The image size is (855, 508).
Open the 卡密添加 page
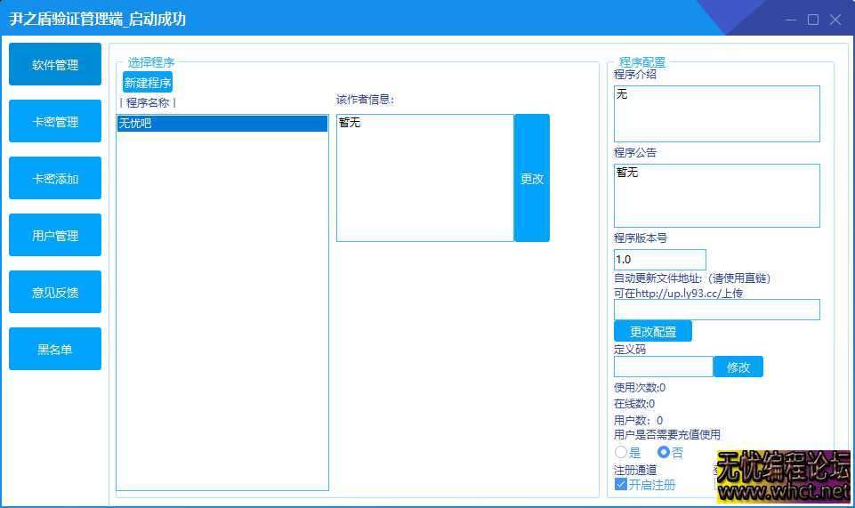[x=55, y=179]
